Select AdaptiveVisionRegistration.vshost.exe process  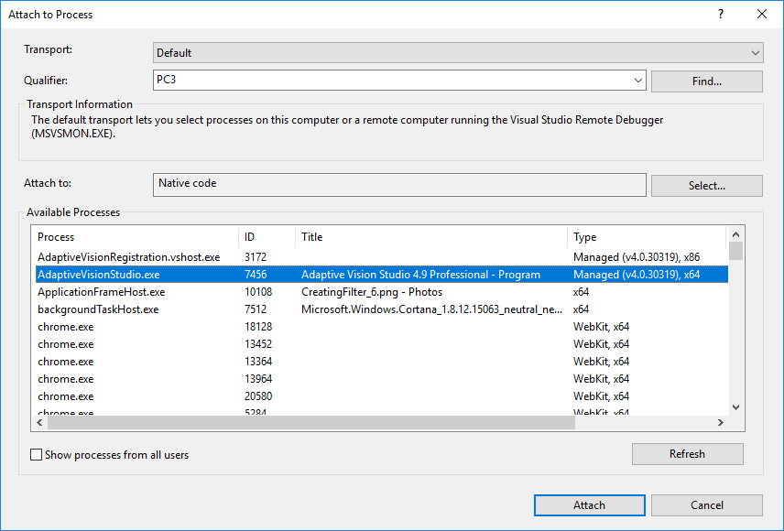point(128,257)
